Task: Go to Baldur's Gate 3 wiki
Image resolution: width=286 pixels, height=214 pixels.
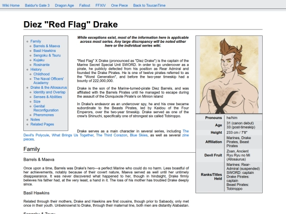Action: coord(37,5)
